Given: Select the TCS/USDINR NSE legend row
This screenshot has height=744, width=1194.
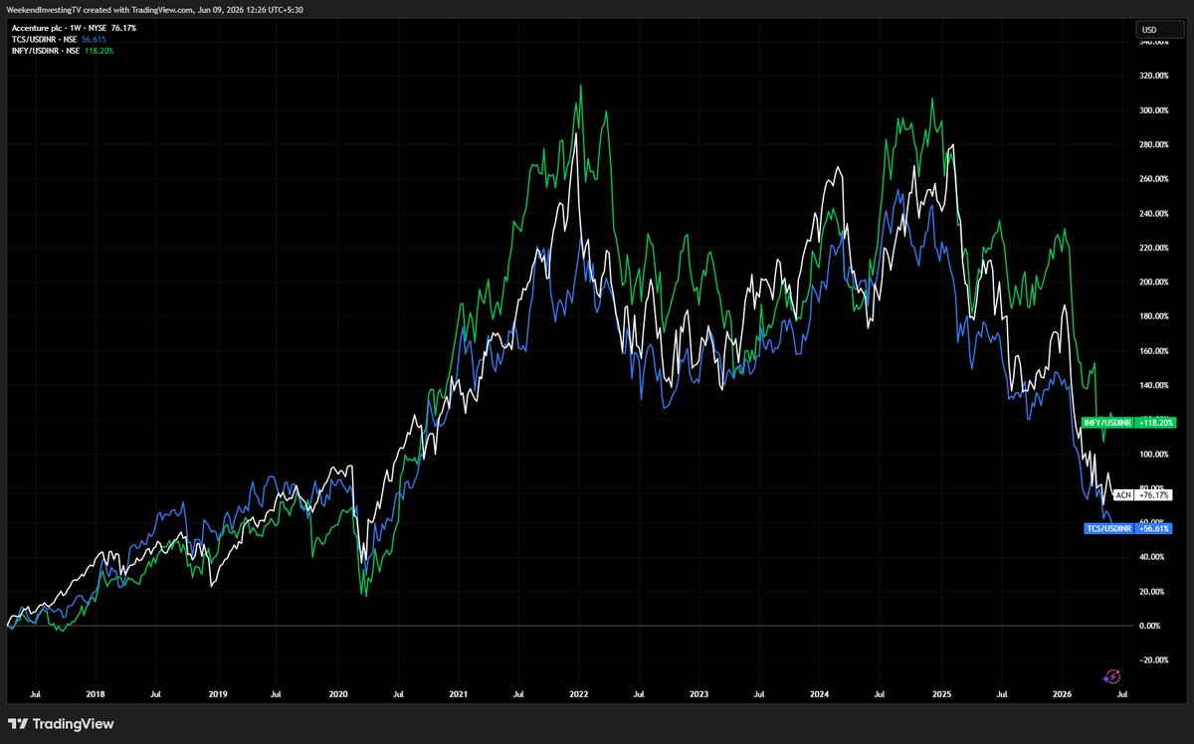Looking at the screenshot, I should click(57, 39).
